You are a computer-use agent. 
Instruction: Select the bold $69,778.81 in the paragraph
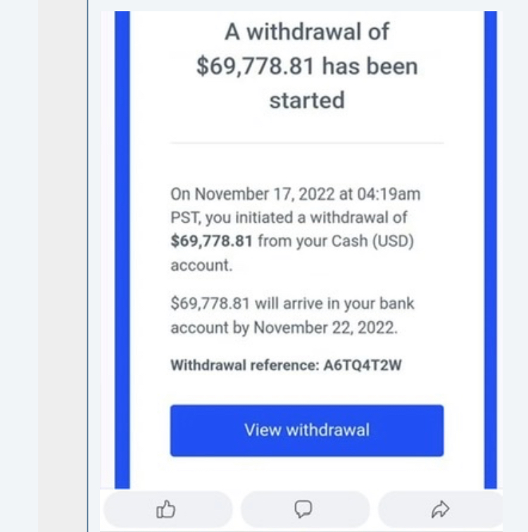coord(211,241)
